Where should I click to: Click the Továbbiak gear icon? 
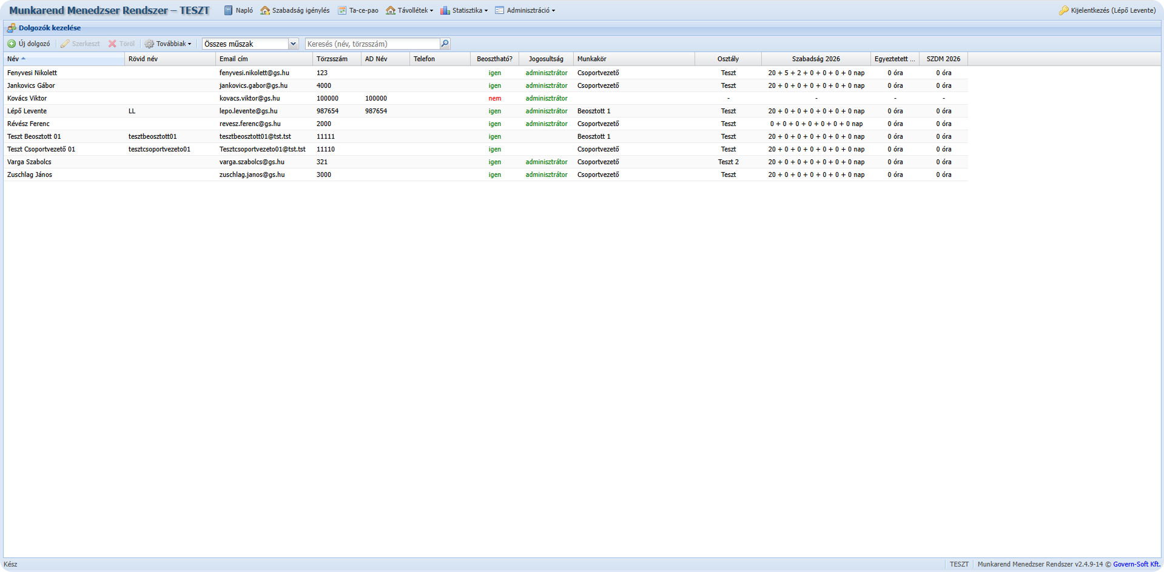149,44
